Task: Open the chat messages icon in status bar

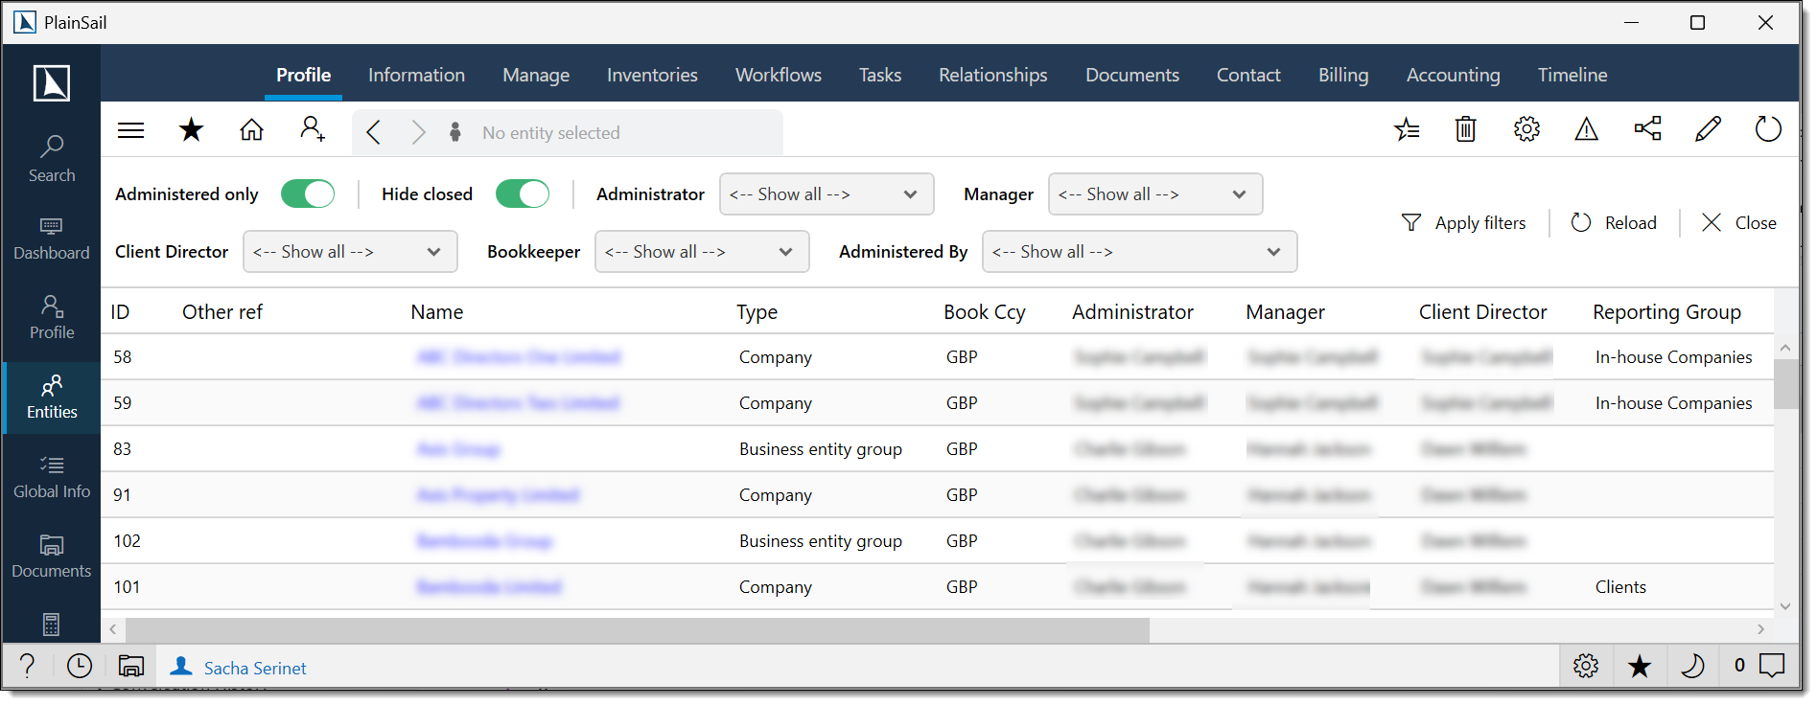Action: pyautogui.click(x=1772, y=665)
